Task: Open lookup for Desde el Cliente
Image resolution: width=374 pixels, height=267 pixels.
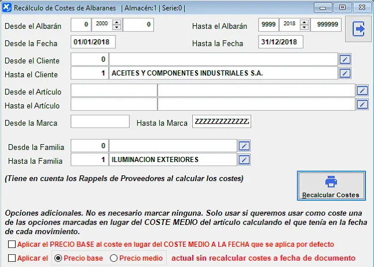Action: pos(345,59)
